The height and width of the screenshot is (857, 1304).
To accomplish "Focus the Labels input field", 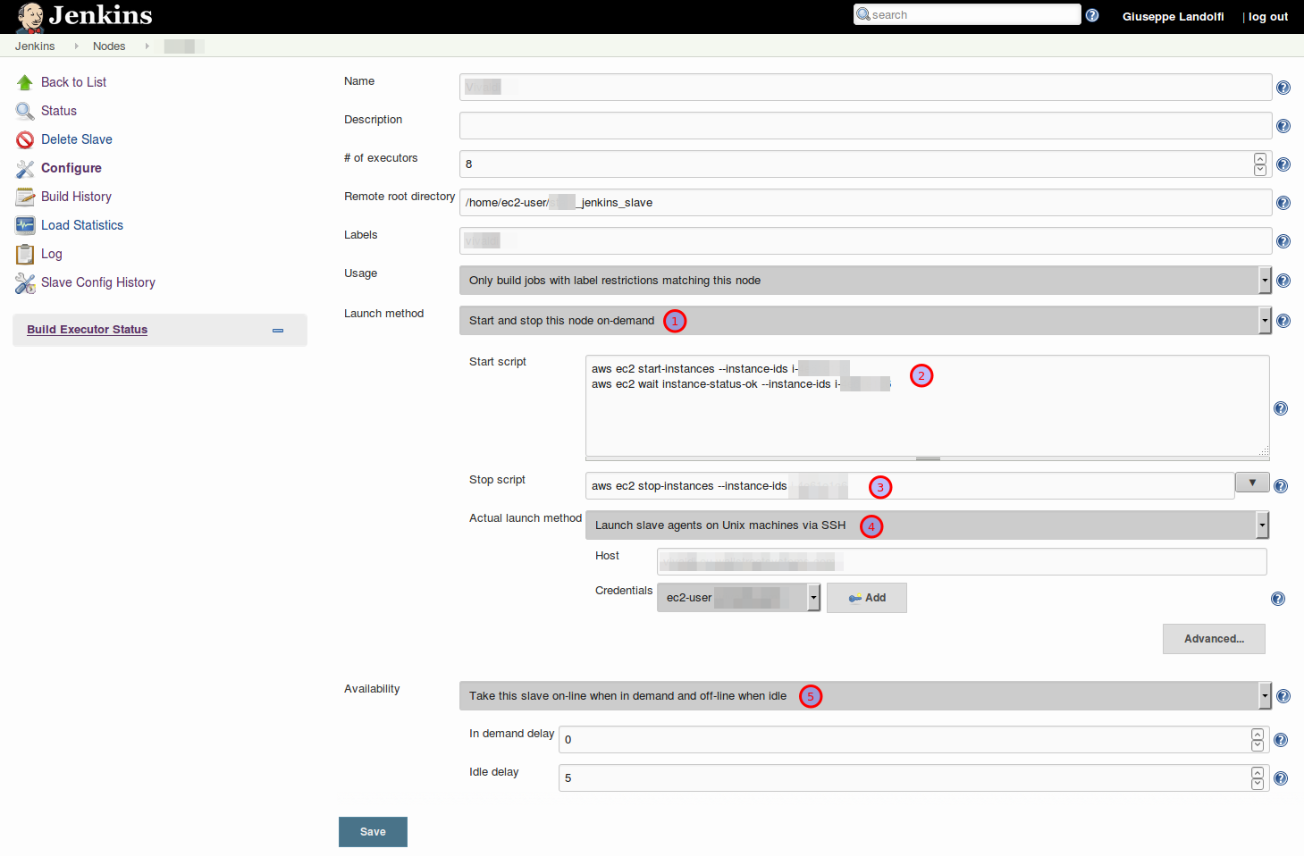I will (865, 241).
